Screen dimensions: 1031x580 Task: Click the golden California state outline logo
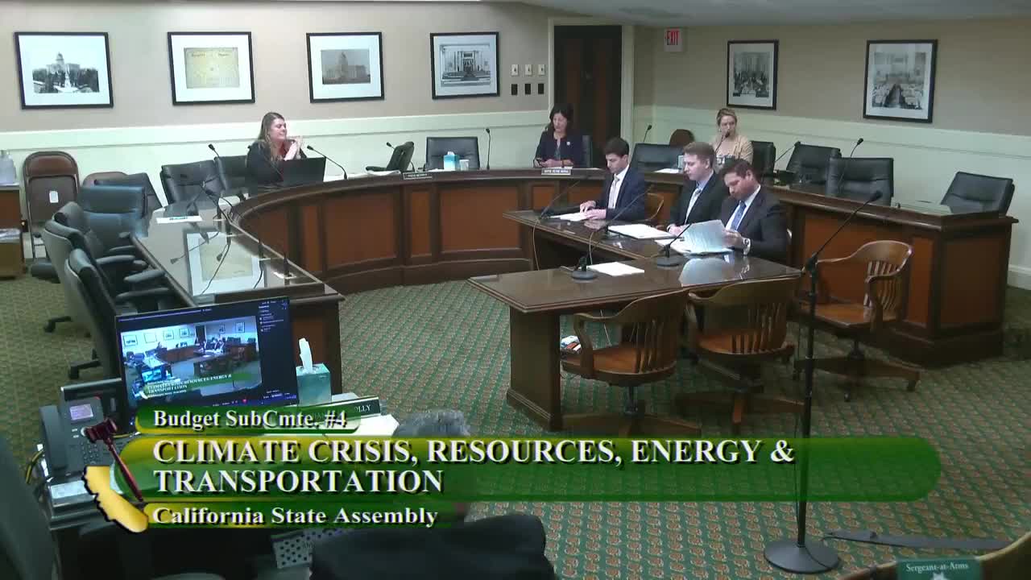(x=115, y=499)
